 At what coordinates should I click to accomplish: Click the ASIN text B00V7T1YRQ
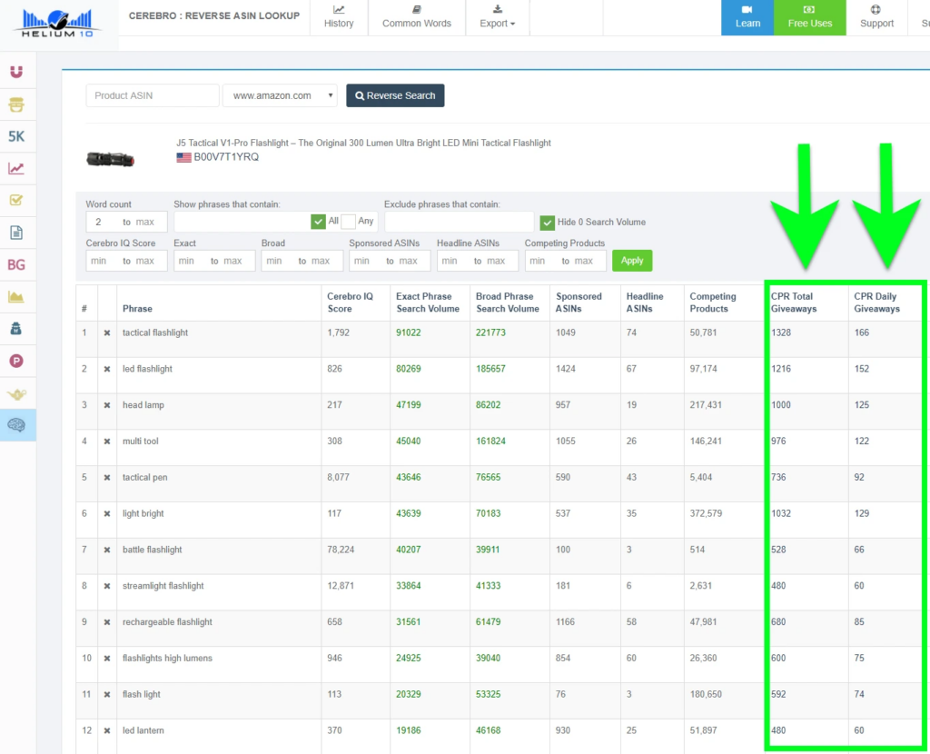pyautogui.click(x=226, y=157)
